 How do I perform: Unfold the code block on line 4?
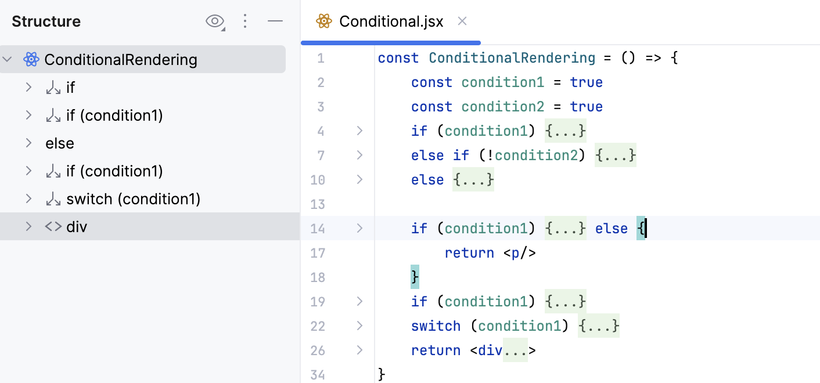(359, 131)
